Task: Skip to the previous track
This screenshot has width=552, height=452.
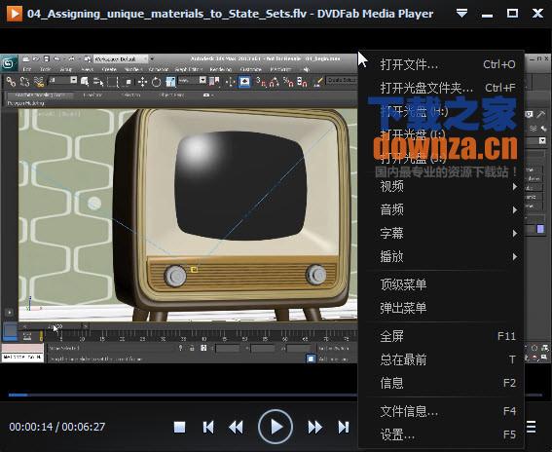Action: pos(208,428)
